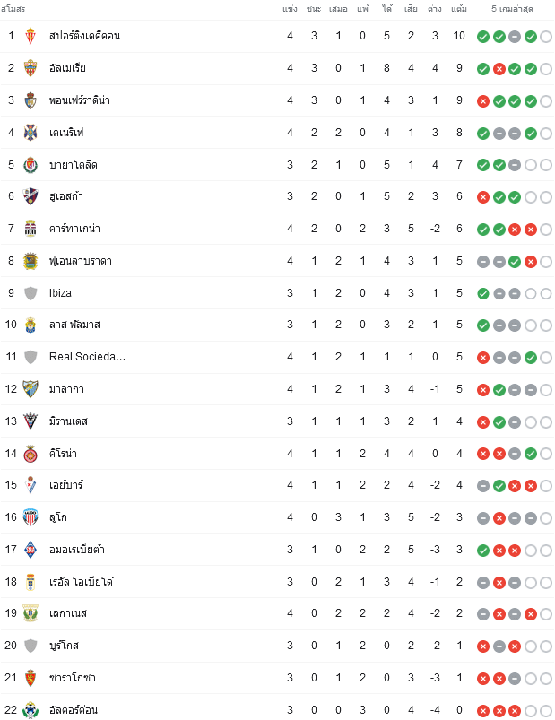The height and width of the screenshot is (720, 555).
Task: Open the สปอร์ติงเดคีคอน team link
Action: 84,36
